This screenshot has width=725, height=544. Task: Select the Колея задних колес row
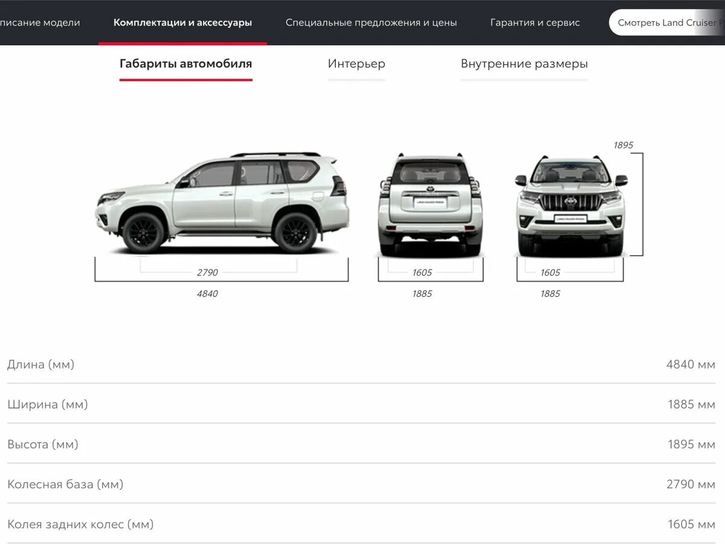click(362, 523)
